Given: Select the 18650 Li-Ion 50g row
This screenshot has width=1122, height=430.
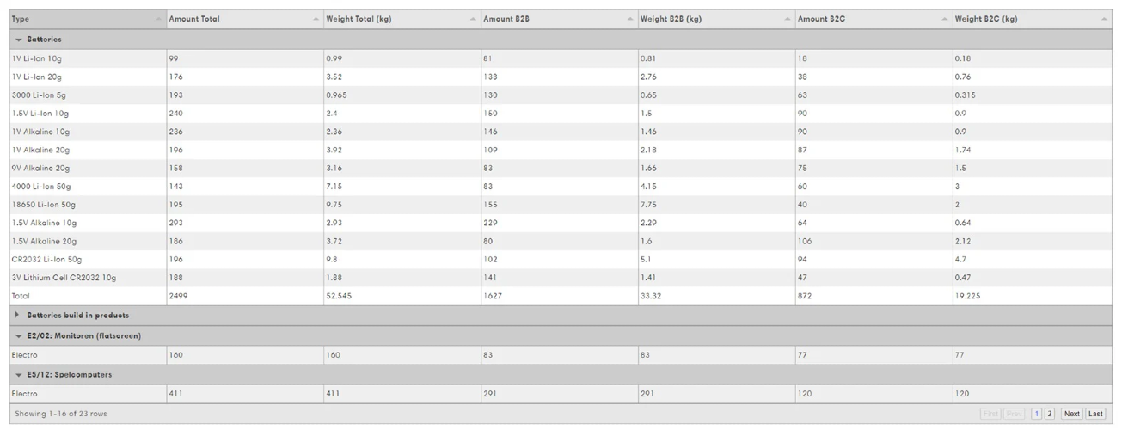Looking at the screenshot, I should point(561,205).
